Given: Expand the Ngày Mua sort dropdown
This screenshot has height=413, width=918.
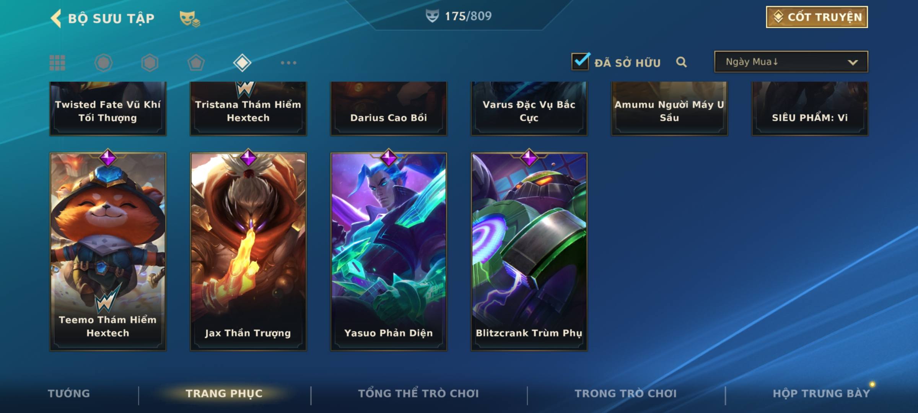Looking at the screenshot, I should click(x=791, y=62).
